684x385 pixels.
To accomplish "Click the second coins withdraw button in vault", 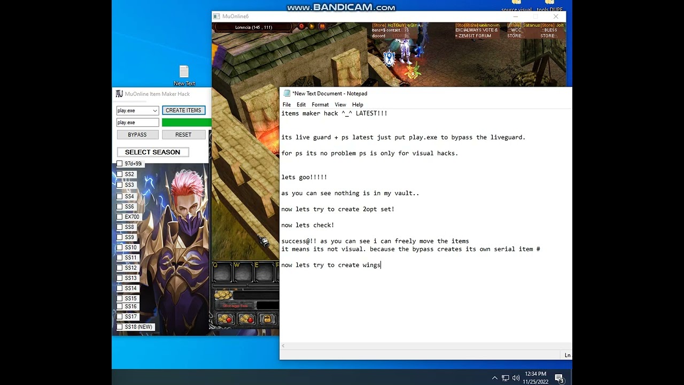I will [246, 319].
